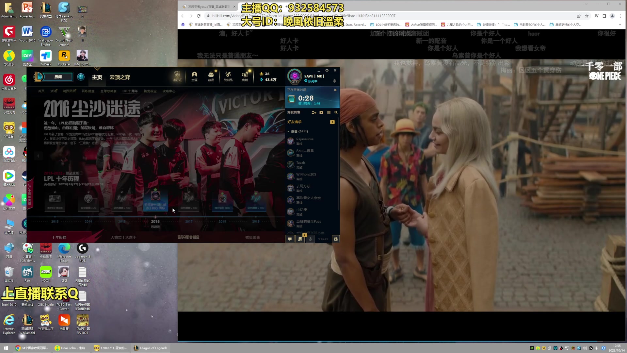Select the 收集图鉴 bottom tab
This screenshot has width=627, height=353.
point(252,237)
